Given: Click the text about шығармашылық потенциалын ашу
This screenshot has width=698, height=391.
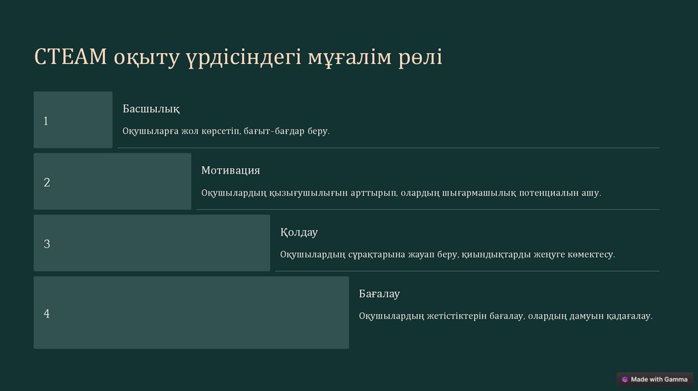Looking at the screenshot, I should click(401, 193).
